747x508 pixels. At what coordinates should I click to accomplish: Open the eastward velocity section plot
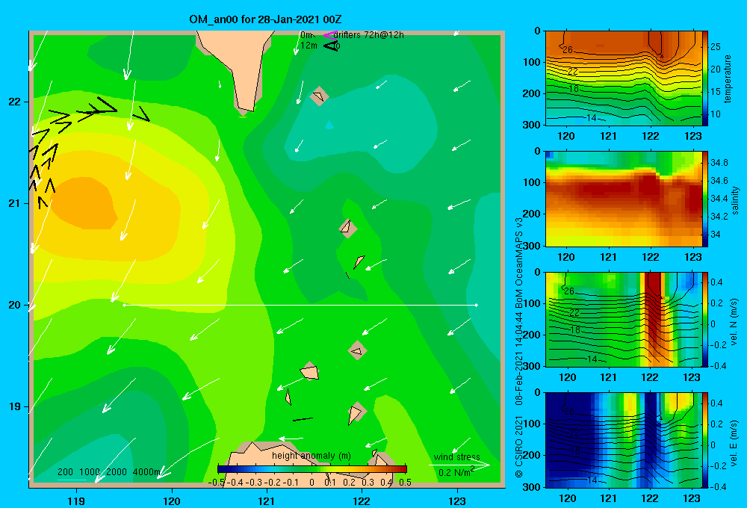(x=623, y=440)
